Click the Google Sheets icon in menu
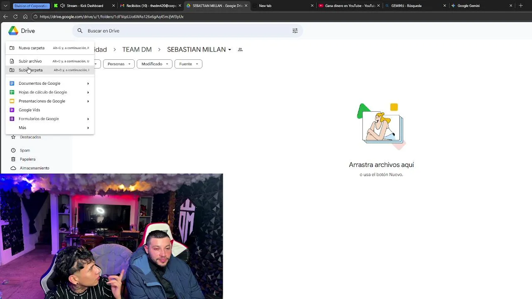The image size is (532, 299). tap(12, 92)
